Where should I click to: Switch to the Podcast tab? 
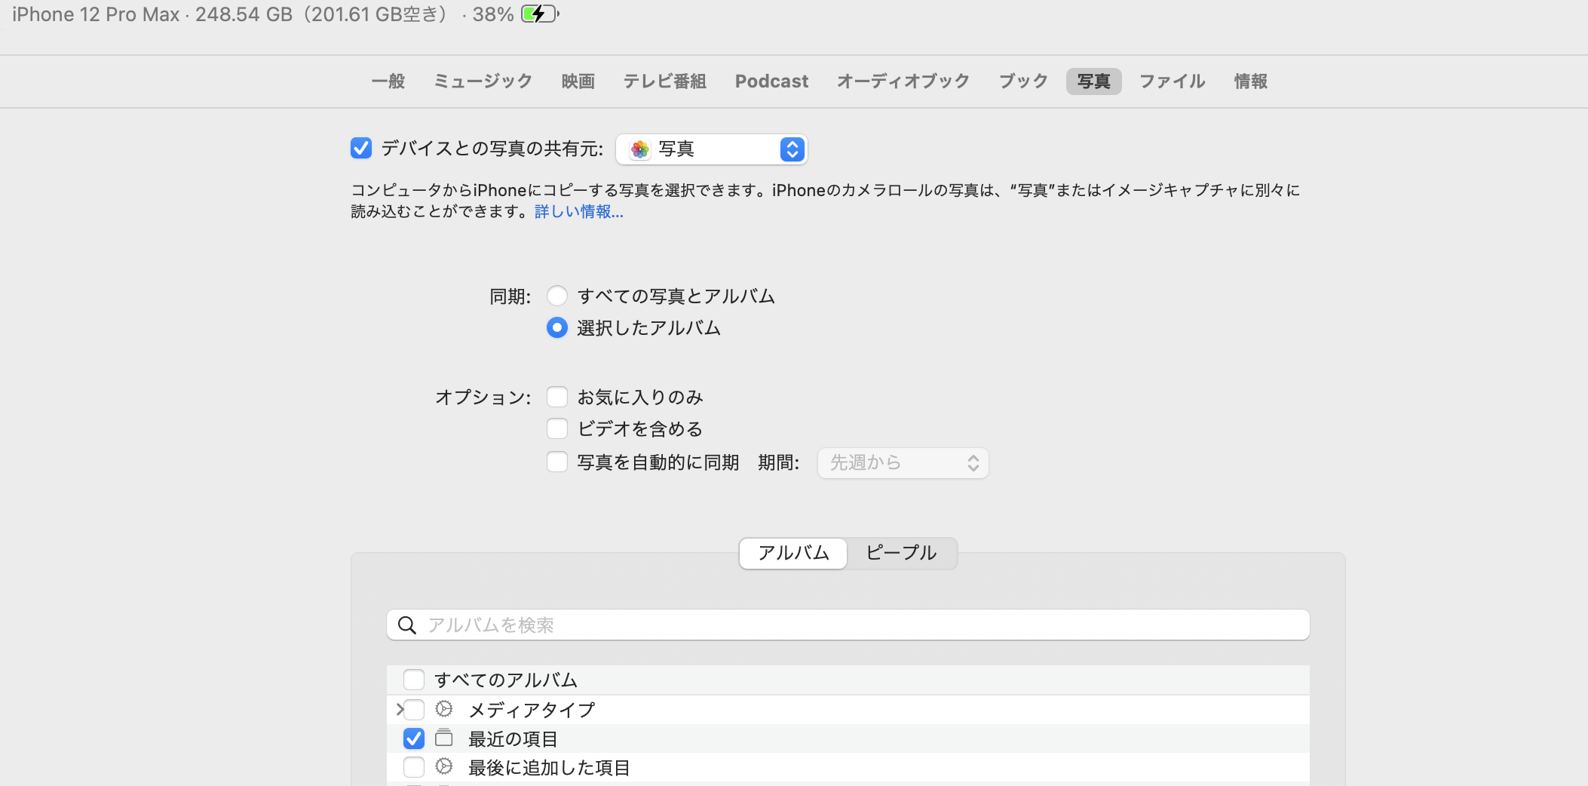[x=771, y=81]
